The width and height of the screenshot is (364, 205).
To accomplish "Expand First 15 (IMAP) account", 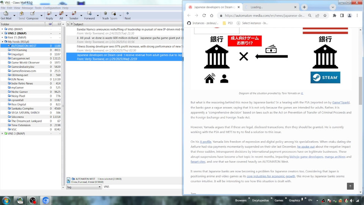I will pos(2,38).
